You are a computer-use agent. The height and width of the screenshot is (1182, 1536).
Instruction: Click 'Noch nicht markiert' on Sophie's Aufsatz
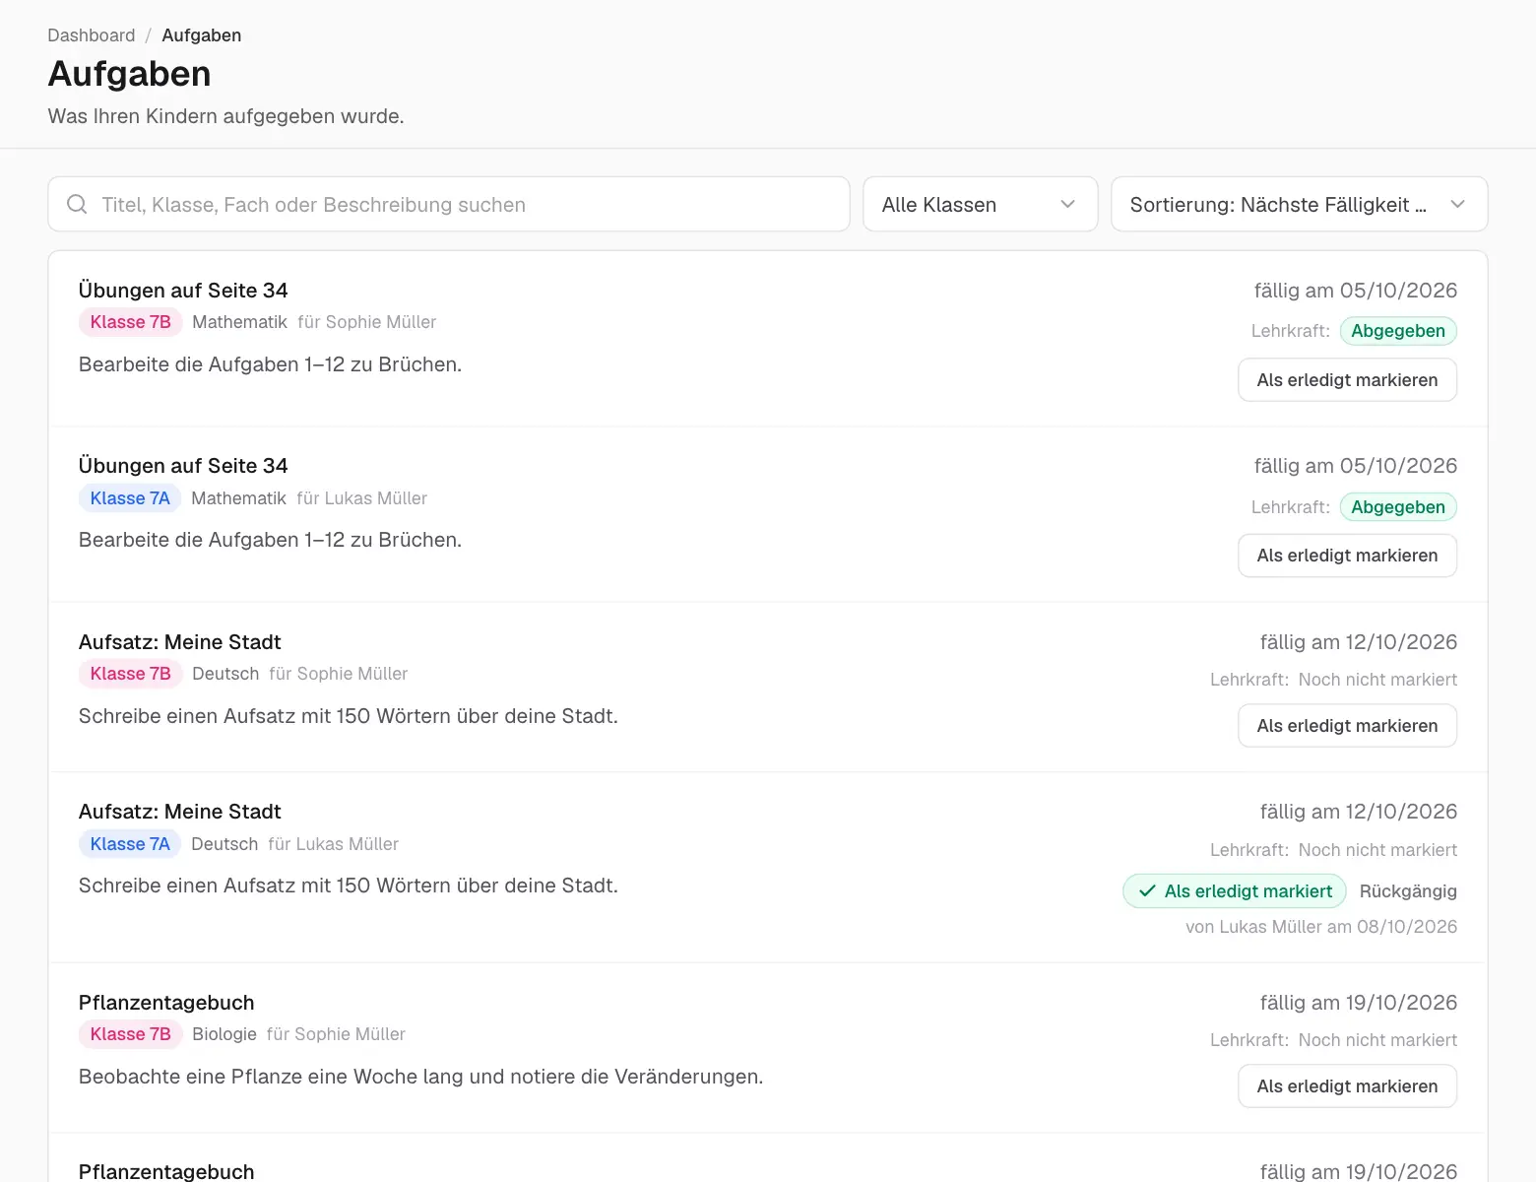tap(1377, 680)
